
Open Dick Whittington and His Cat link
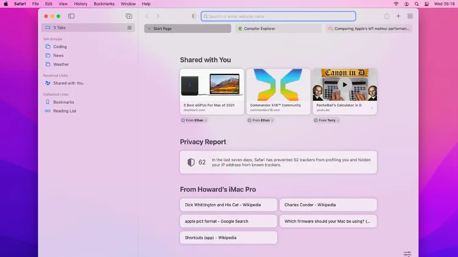[x=228, y=205]
